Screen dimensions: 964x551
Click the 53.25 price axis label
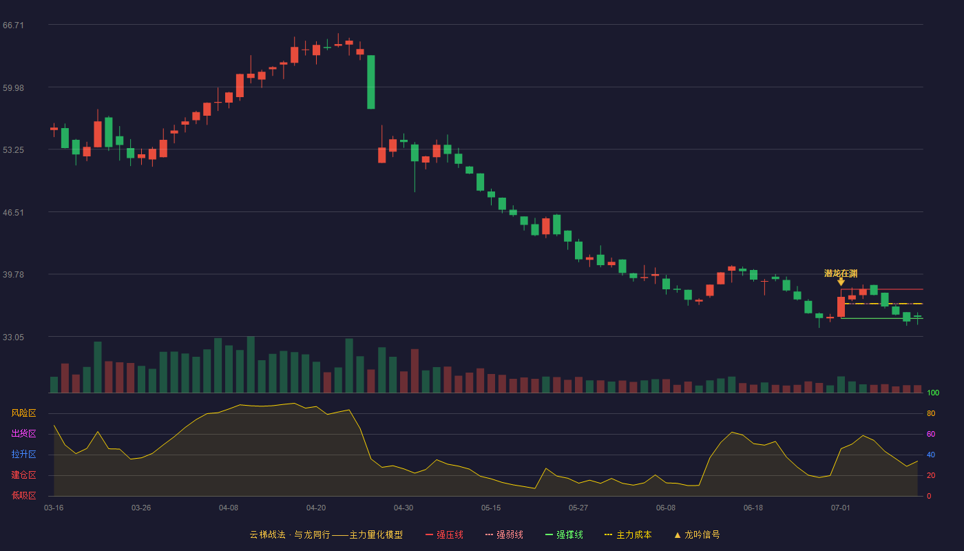pyautogui.click(x=13, y=150)
